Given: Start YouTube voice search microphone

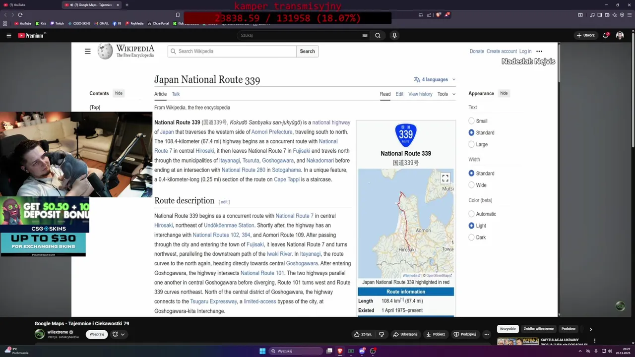Looking at the screenshot, I should pos(394,35).
